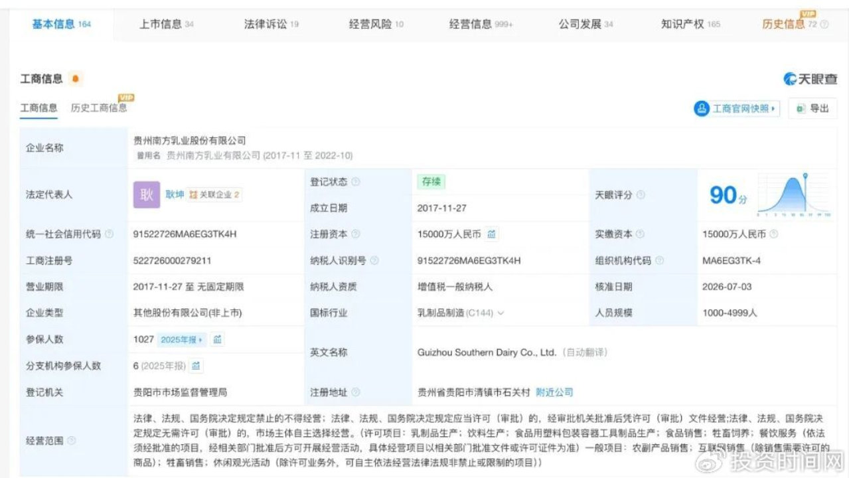Viewport: 849px width, 478px height.
Task: Open legal representative 耿坤 link
Action: click(175, 195)
